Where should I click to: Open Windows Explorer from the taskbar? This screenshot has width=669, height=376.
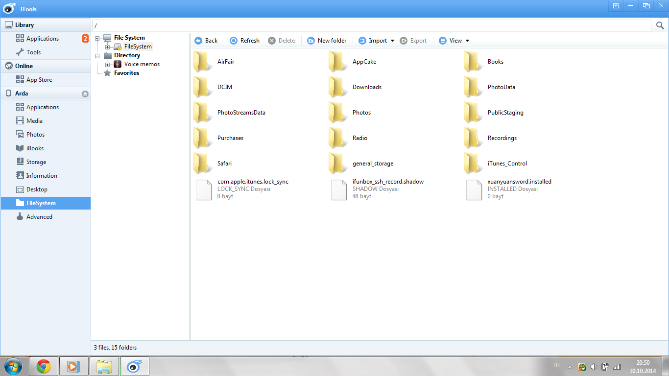104,366
